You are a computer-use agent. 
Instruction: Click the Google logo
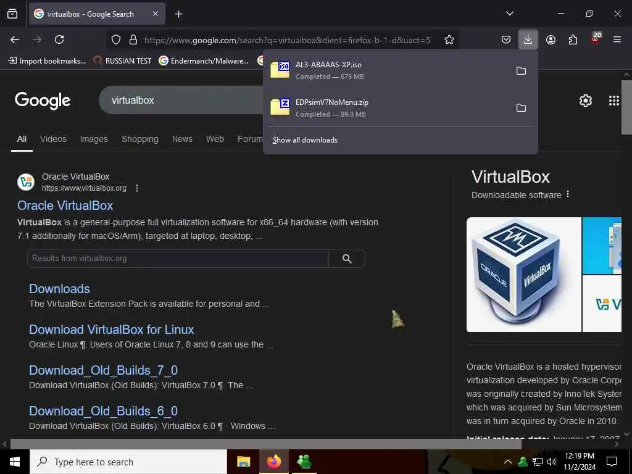click(43, 101)
